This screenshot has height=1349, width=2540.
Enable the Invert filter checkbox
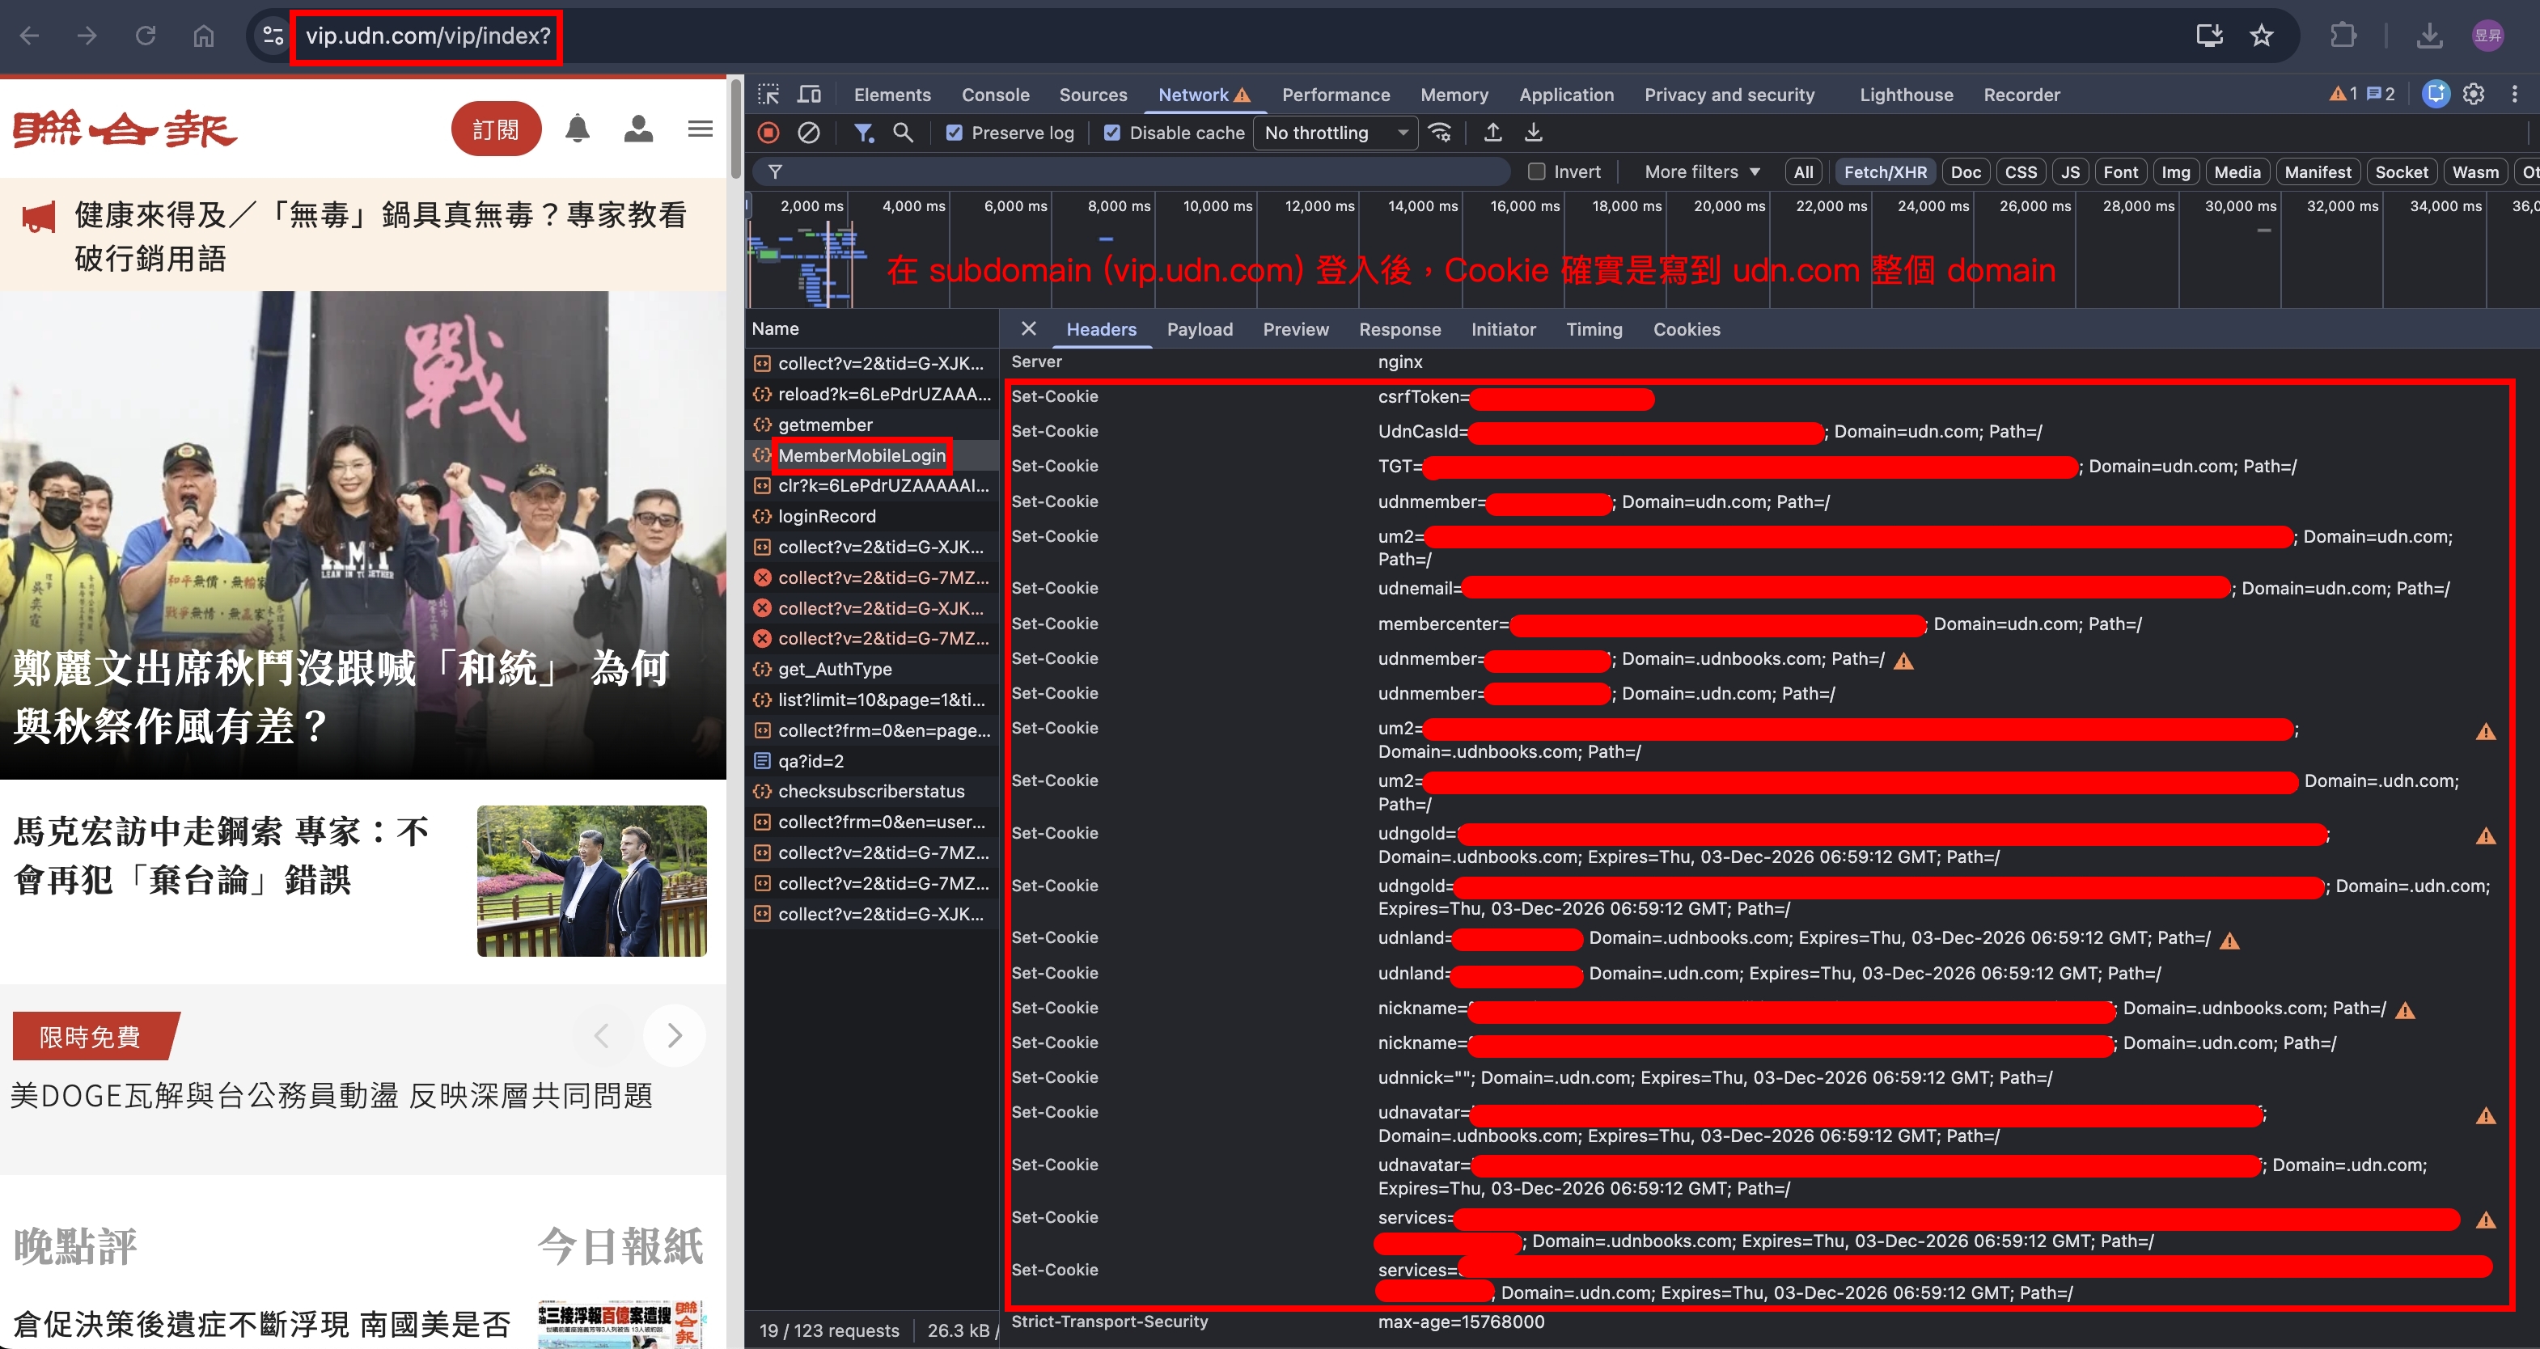click(x=1536, y=171)
